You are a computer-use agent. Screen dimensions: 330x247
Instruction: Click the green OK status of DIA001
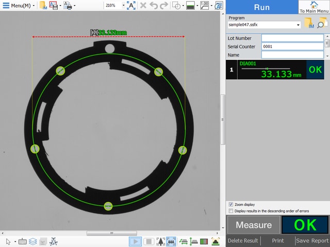point(315,70)
